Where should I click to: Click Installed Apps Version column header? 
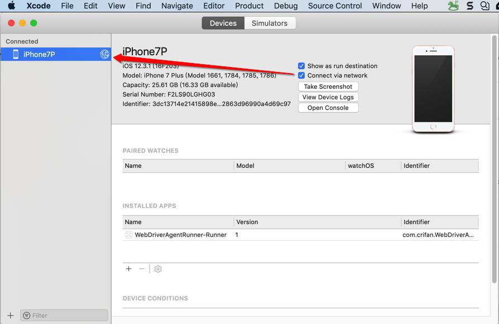(317, 222)
